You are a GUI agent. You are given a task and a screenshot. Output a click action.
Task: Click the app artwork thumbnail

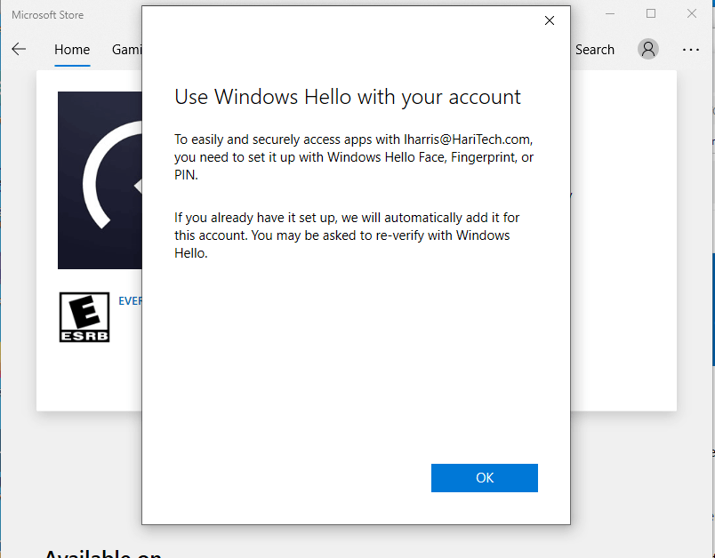[100, 180]
